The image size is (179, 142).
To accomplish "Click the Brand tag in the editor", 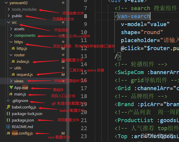I will pos(126,104).
